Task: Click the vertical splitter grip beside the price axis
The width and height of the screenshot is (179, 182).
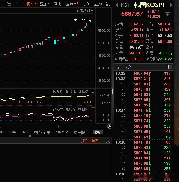Action: (x=113, y=46)
